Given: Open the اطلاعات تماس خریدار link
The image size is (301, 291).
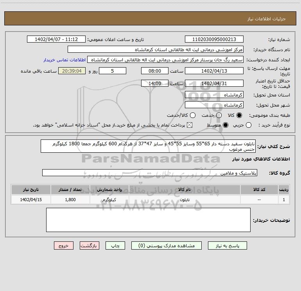Looking at the screenshot, I should click(64, 60).
